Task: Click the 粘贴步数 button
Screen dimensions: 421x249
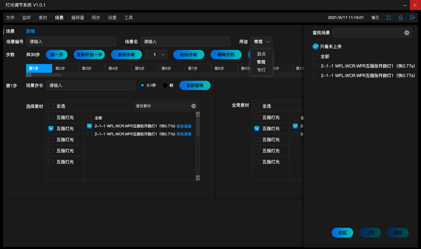Action: point(189,55)
